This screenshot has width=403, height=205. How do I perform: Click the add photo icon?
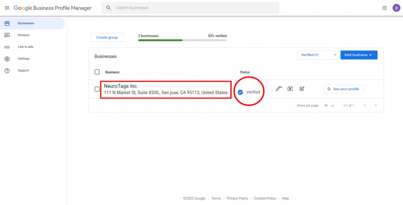point(290,89)
